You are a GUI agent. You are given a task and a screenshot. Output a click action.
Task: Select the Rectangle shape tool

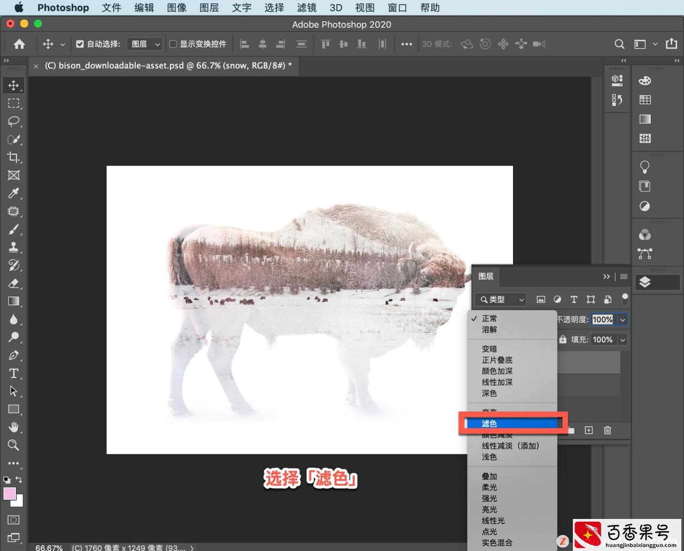(14, 409)
